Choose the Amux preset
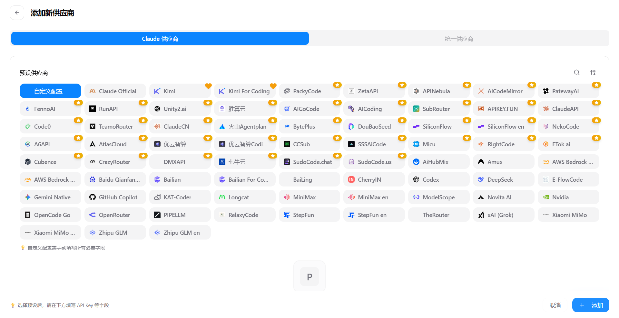The height and width of the screenshot is (318, 619). (504, 162)
